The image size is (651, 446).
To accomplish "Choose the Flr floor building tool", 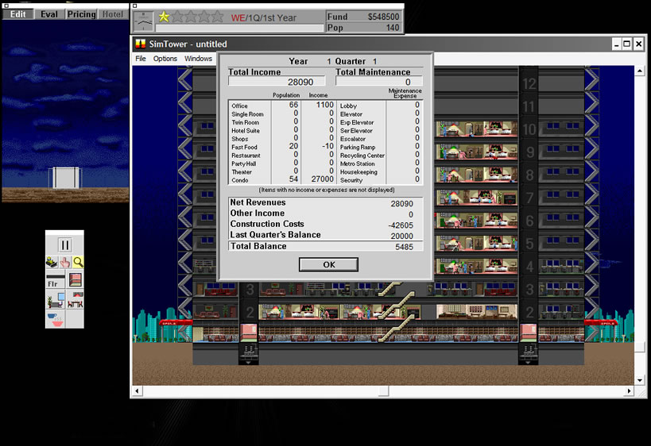I will click(x=55, y=280).
